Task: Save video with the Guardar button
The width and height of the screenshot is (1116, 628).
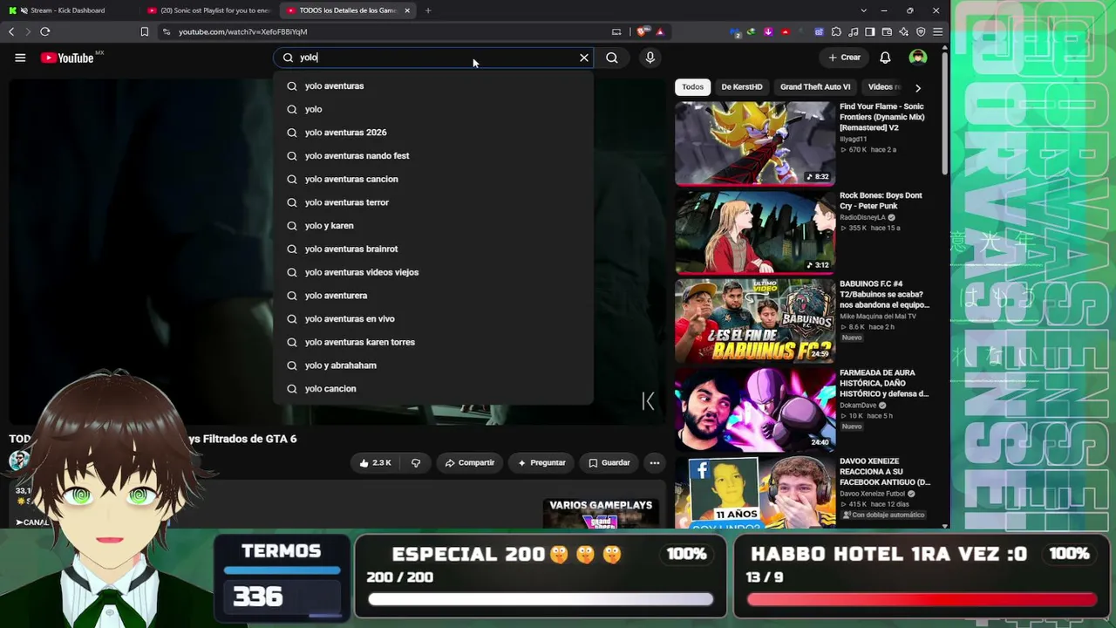Action: click(609, 462)
